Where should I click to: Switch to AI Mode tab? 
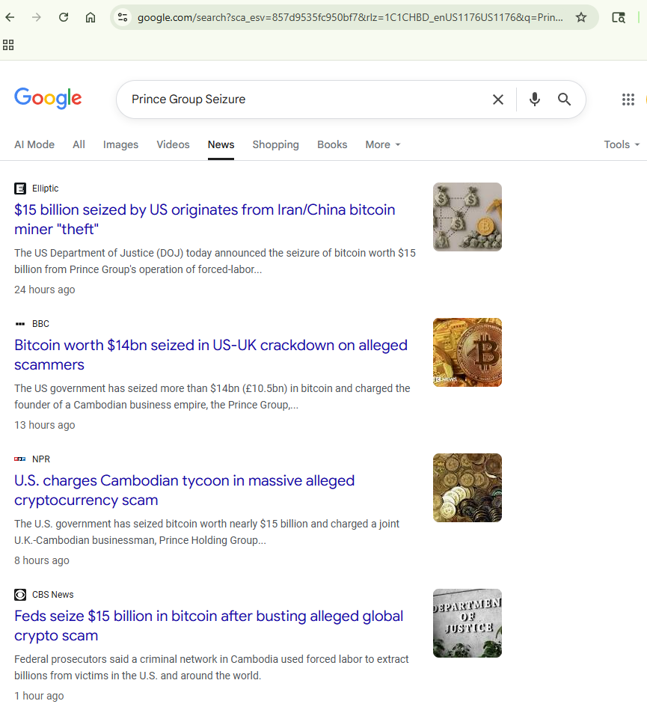pyautogui.click(x=34, y=144)
